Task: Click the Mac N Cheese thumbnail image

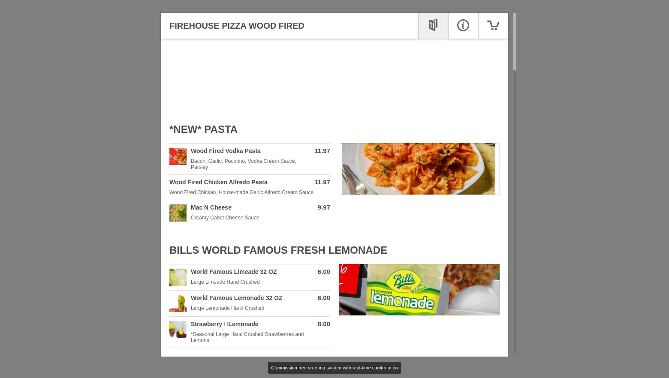Action: (178, 213)
